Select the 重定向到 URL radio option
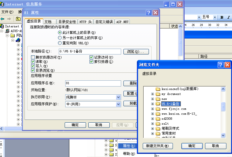This screenshot has height=157, width=232. [x=60, y=43]
